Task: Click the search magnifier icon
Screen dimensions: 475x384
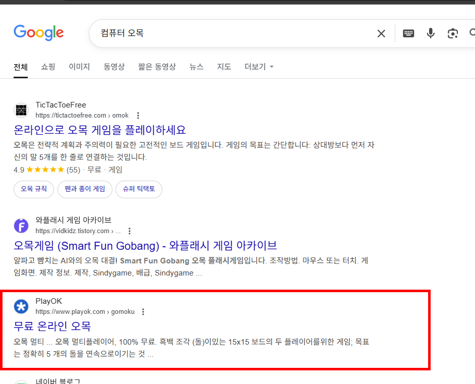Action: [472, 33]
